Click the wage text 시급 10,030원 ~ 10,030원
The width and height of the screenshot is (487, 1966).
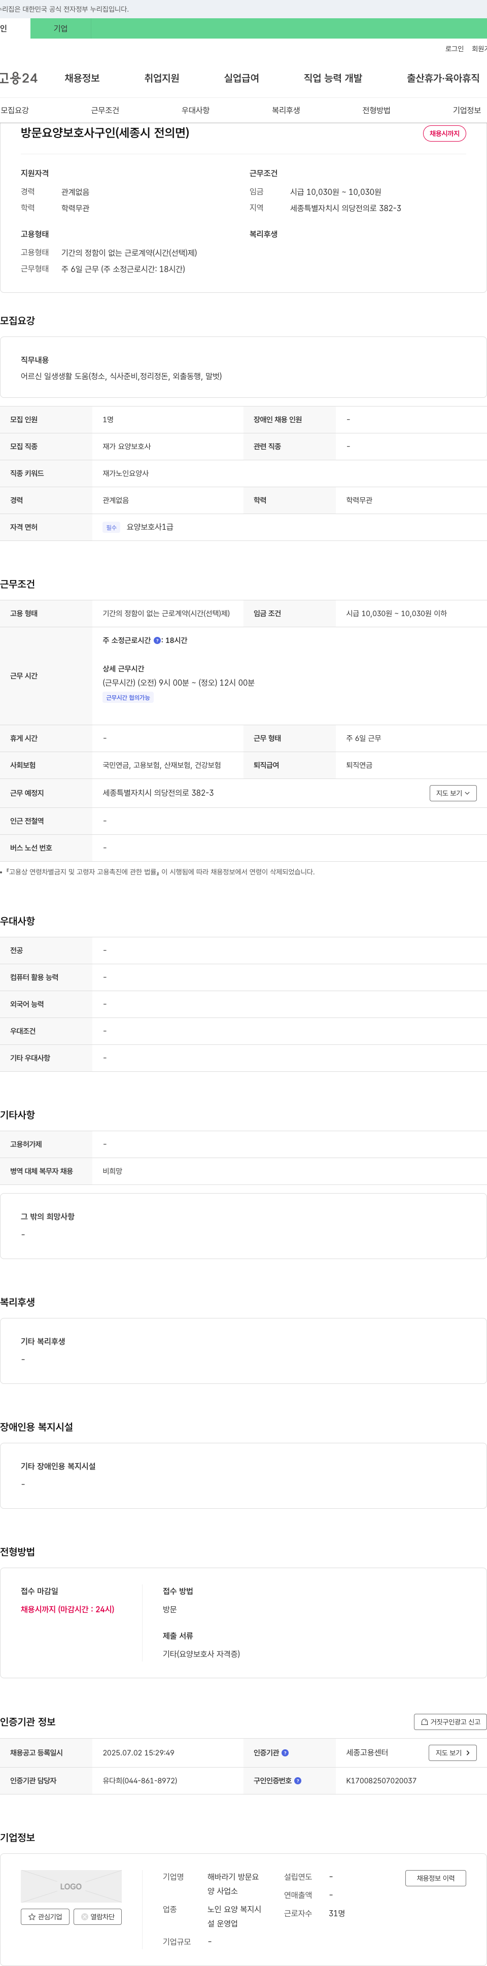click(335, 192)
